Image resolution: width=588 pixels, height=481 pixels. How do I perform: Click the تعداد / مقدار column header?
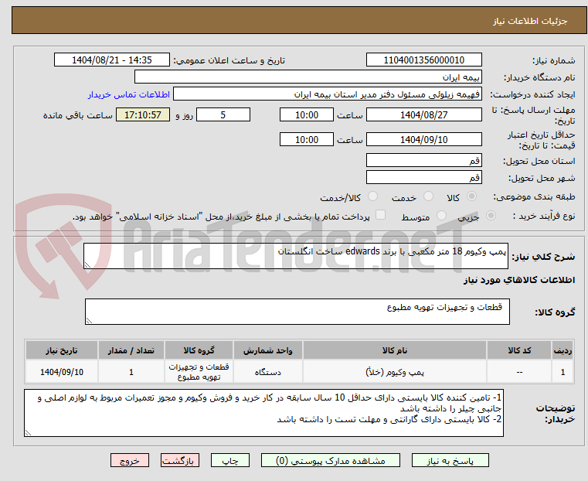click(131, 350)
